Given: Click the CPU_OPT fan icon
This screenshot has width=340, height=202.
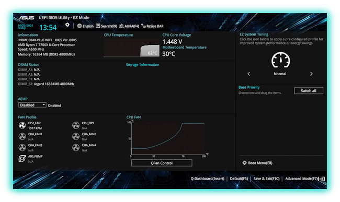Looking at the screenshot, I should [x=76, y=125].
